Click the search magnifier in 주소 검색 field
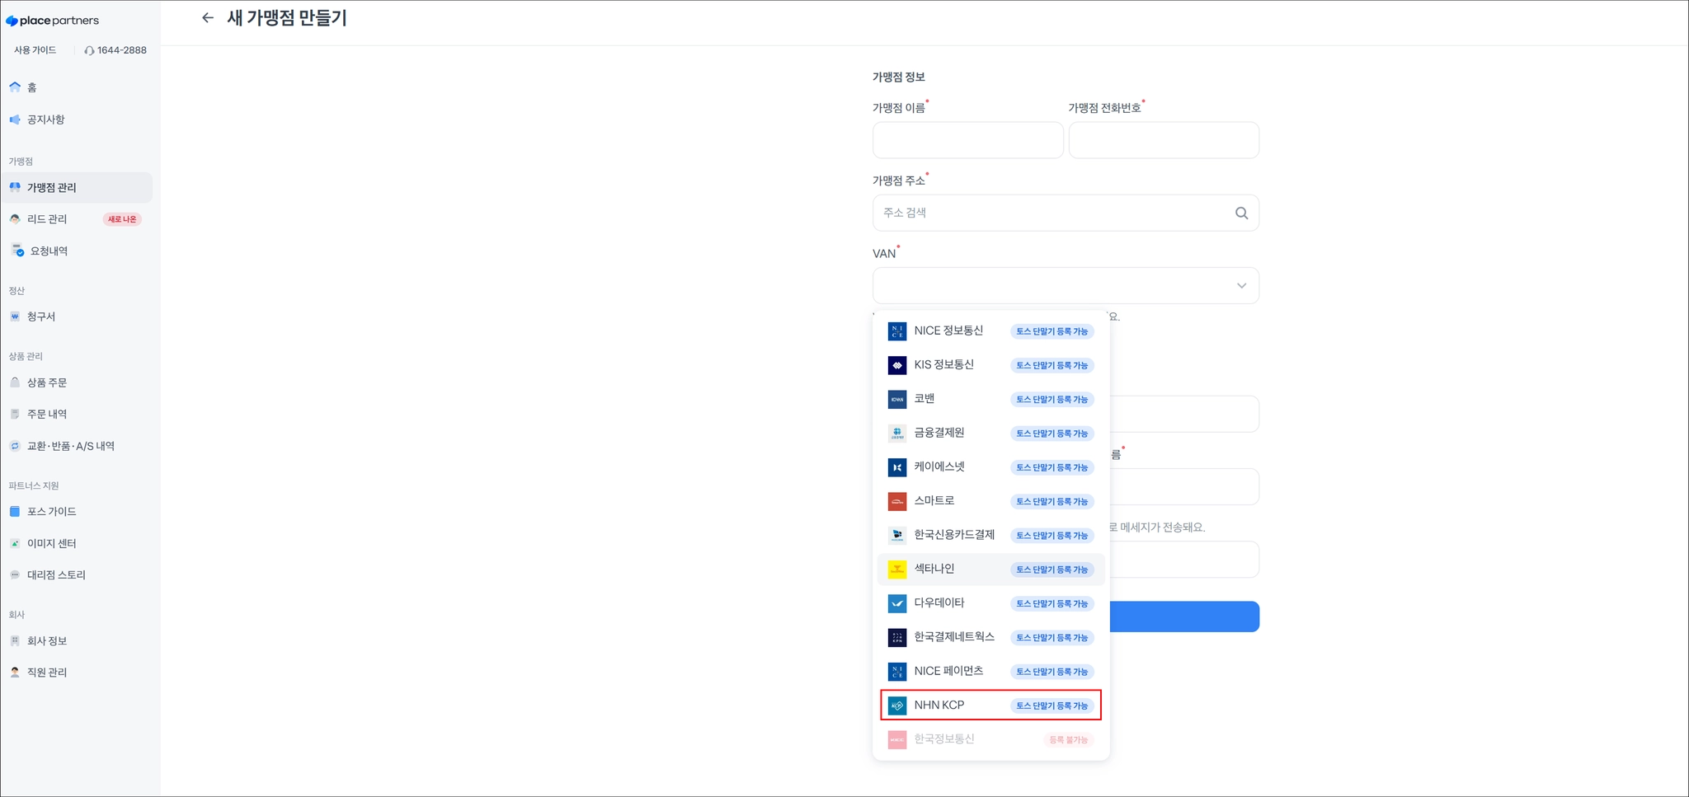1689x797 pixels. coord(1241,213)
